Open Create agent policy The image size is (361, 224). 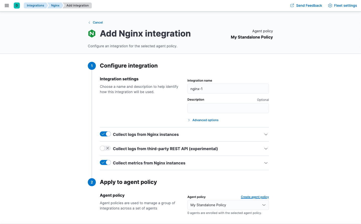tap(255, 197)
